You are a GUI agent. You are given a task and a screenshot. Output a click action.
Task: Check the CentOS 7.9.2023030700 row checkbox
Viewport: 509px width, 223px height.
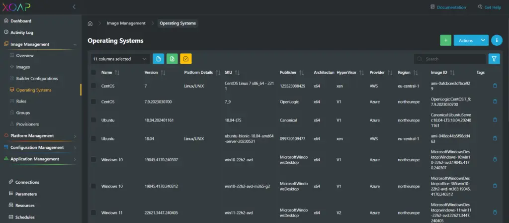93,102
